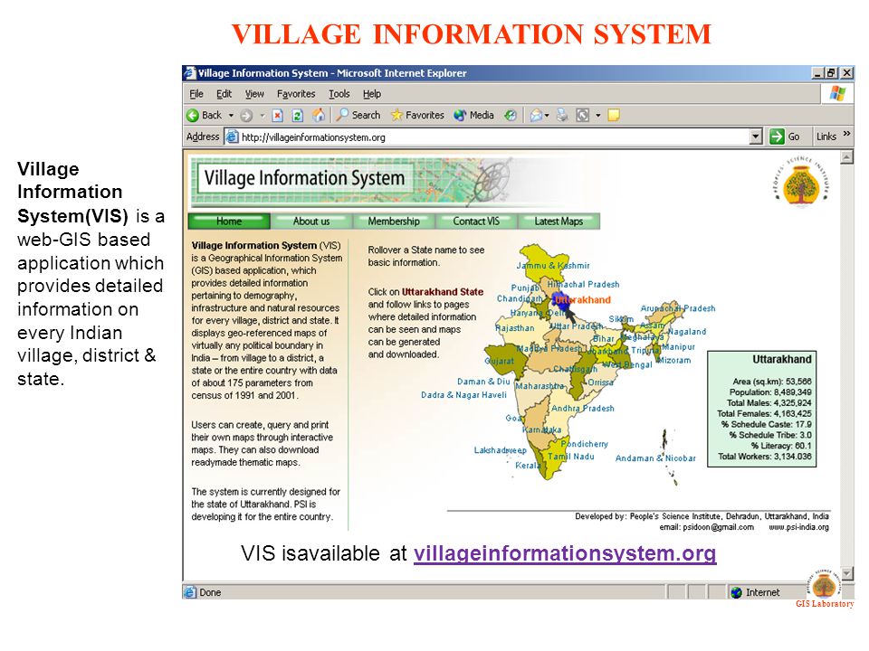Click Tamil Nadu on the map

(x=571, y=457)
